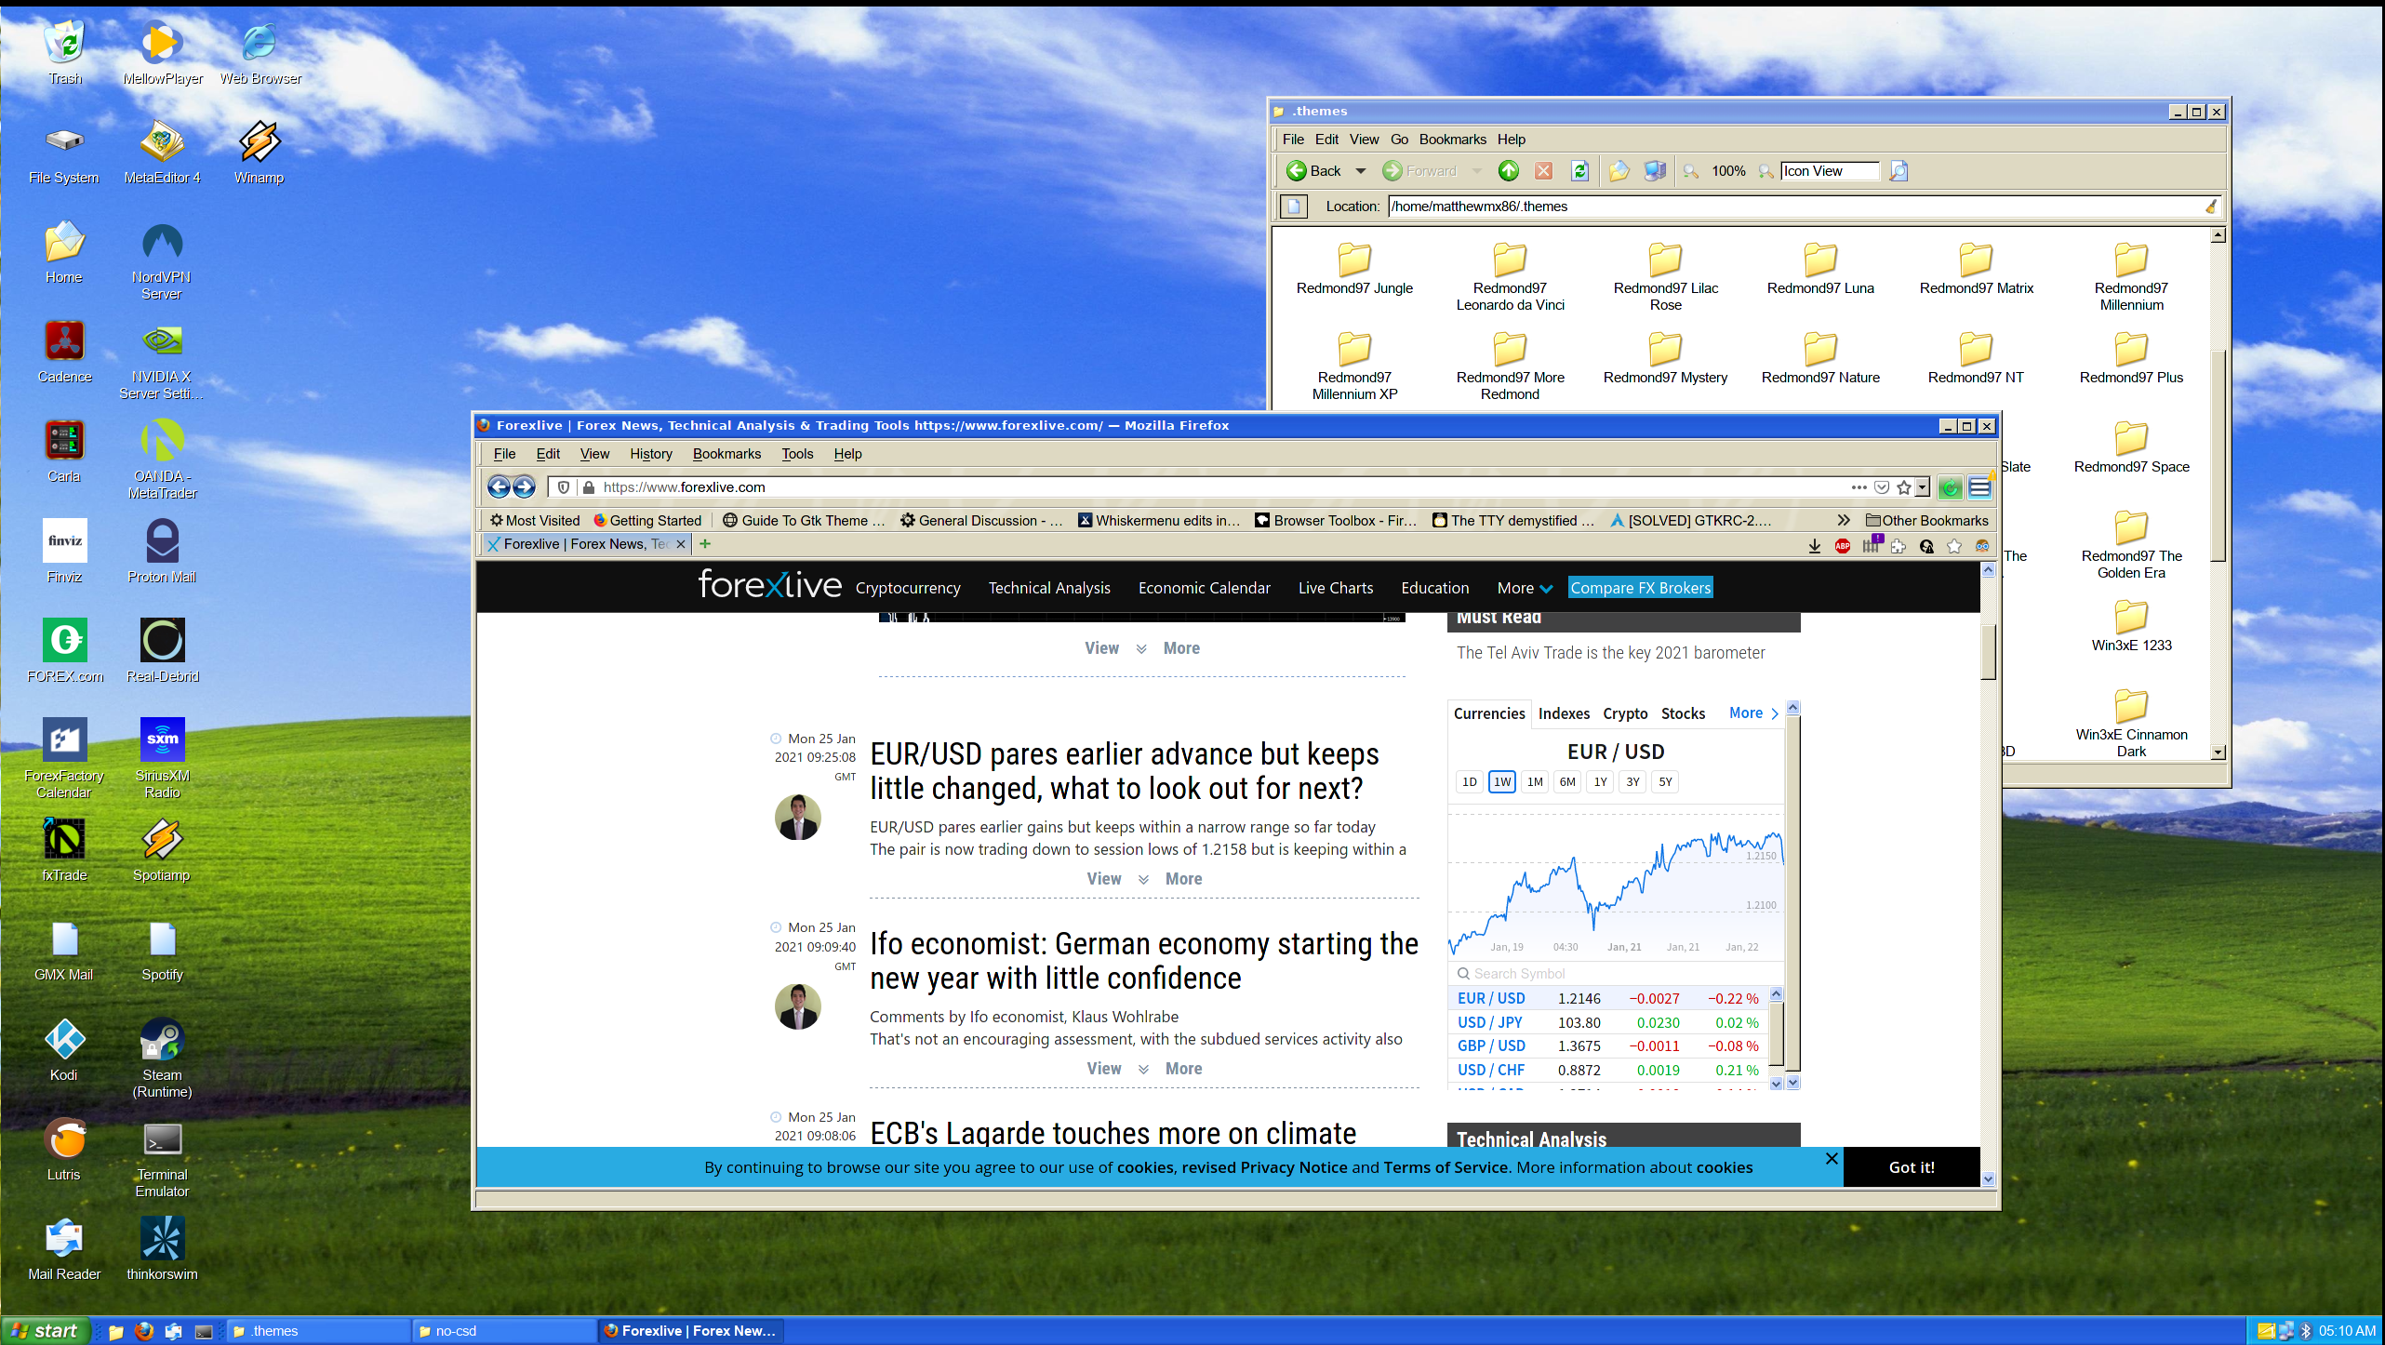Expand EUR/USD article View More
Screen dimensions: 2385x1345
1144,879
